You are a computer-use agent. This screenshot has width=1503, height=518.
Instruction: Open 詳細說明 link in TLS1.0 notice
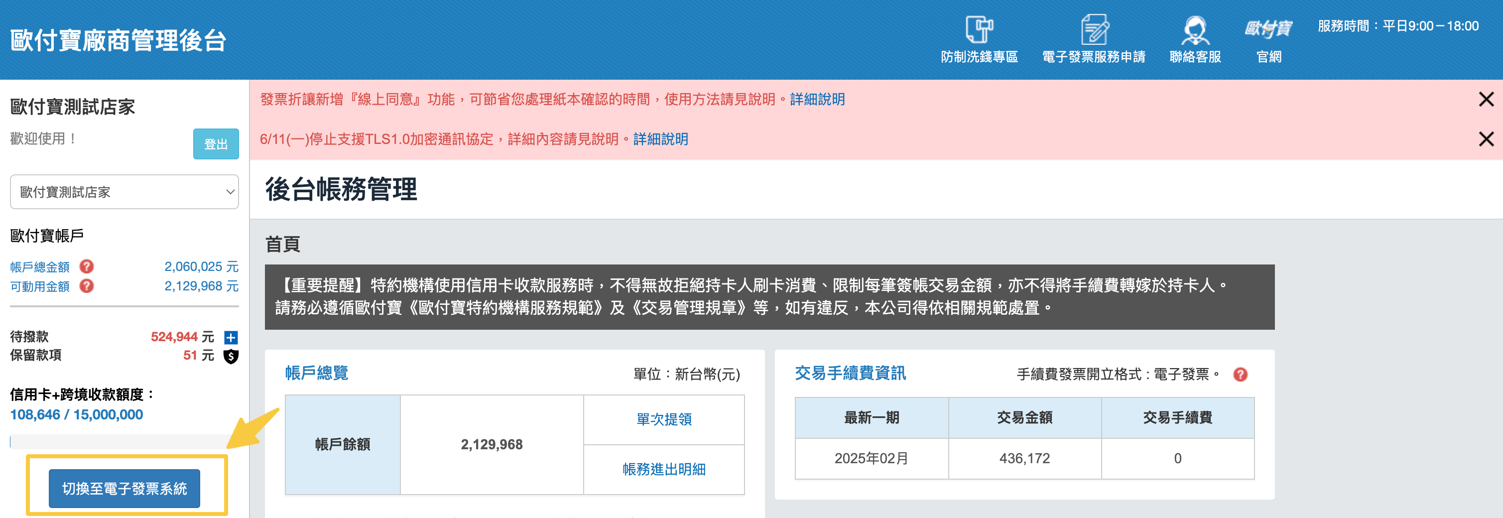660,139
